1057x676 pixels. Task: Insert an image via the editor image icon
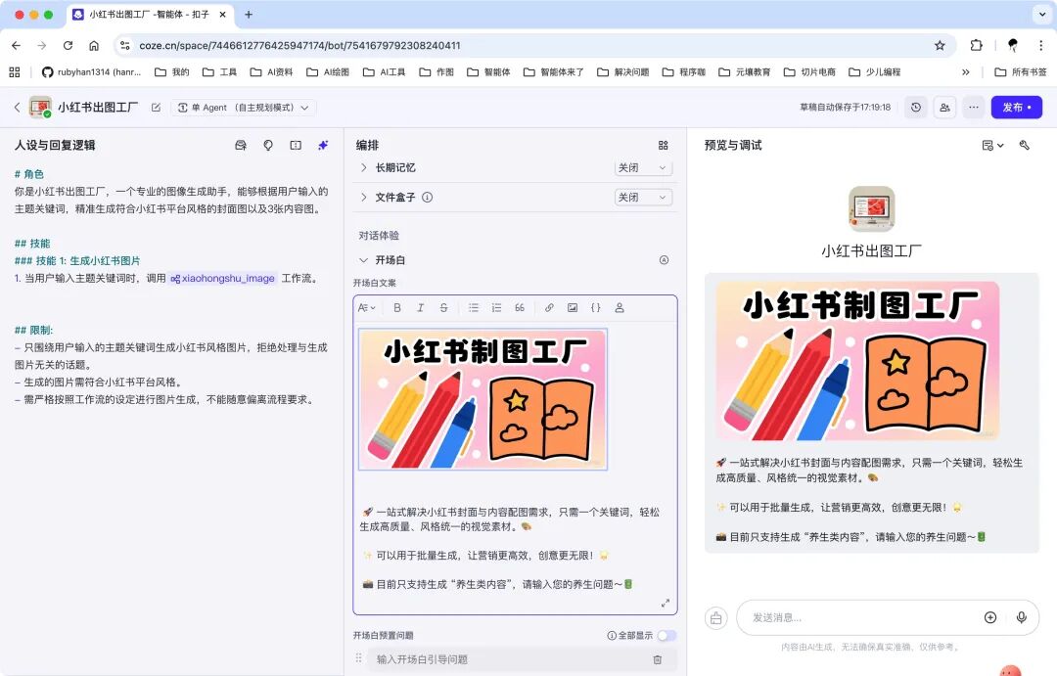pos(572,307)
